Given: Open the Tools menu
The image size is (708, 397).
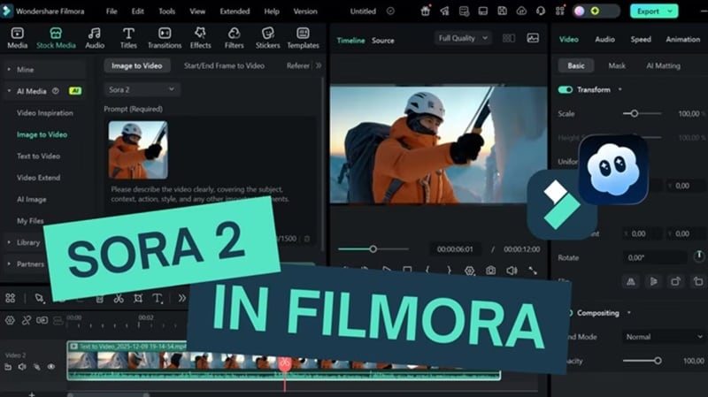Looking at the screenshot, I should coord(166,11).
